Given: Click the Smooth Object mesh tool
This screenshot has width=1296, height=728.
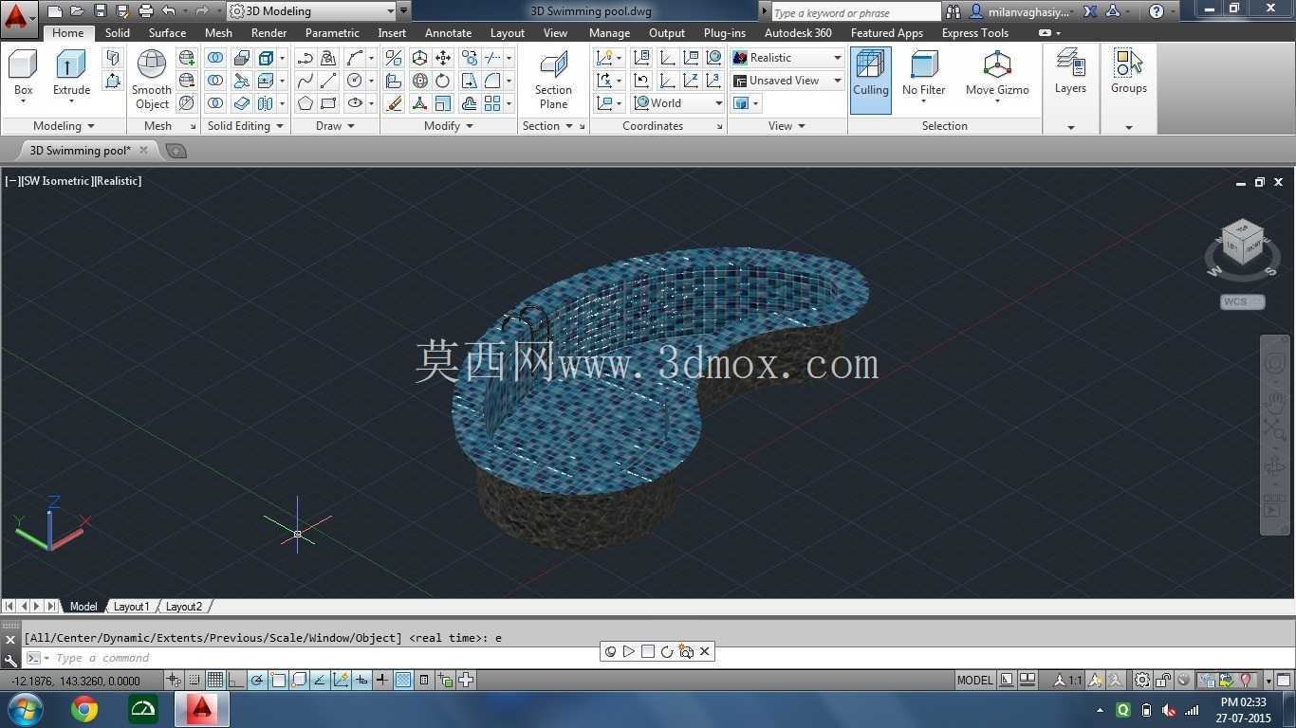Looking at the screenshot, I should (152, 80).
